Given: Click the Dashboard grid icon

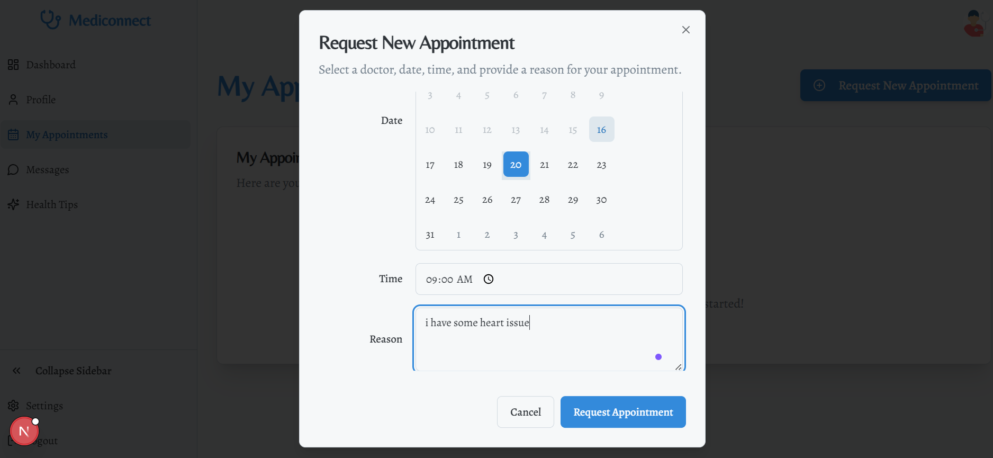Looking at the screenshot, I should 13,65.
